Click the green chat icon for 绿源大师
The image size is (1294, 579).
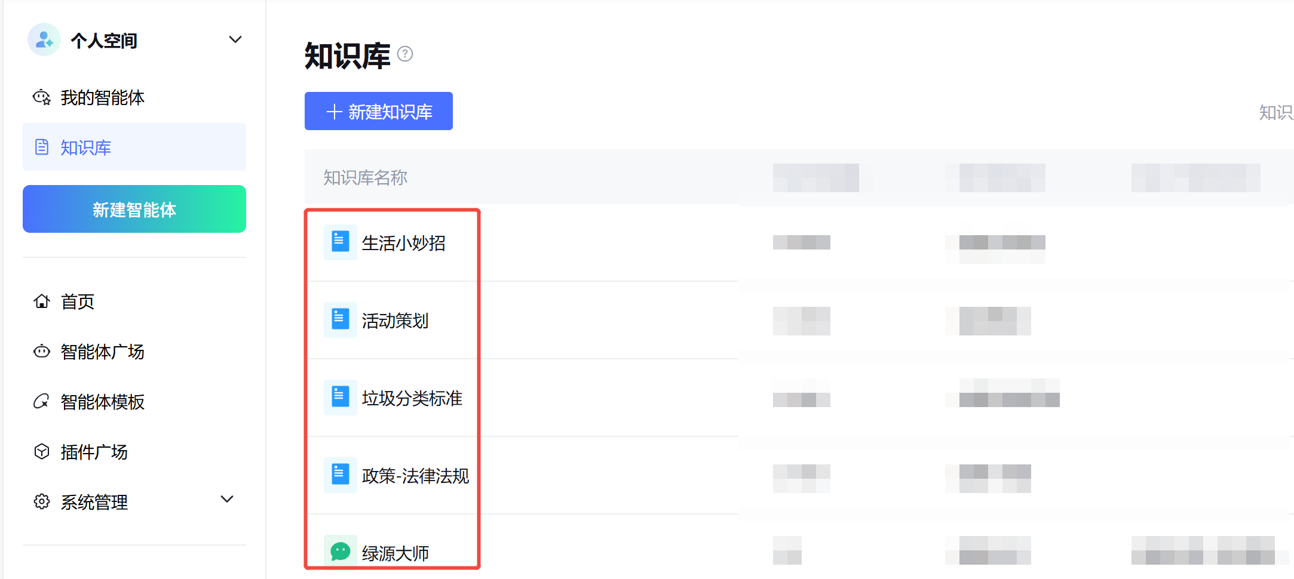pyautogui.click(x=340, y=550)
